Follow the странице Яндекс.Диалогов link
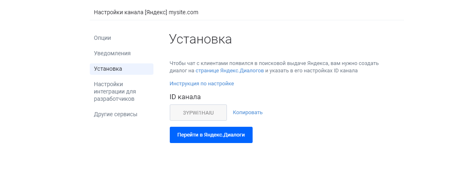 pos(230,71)
